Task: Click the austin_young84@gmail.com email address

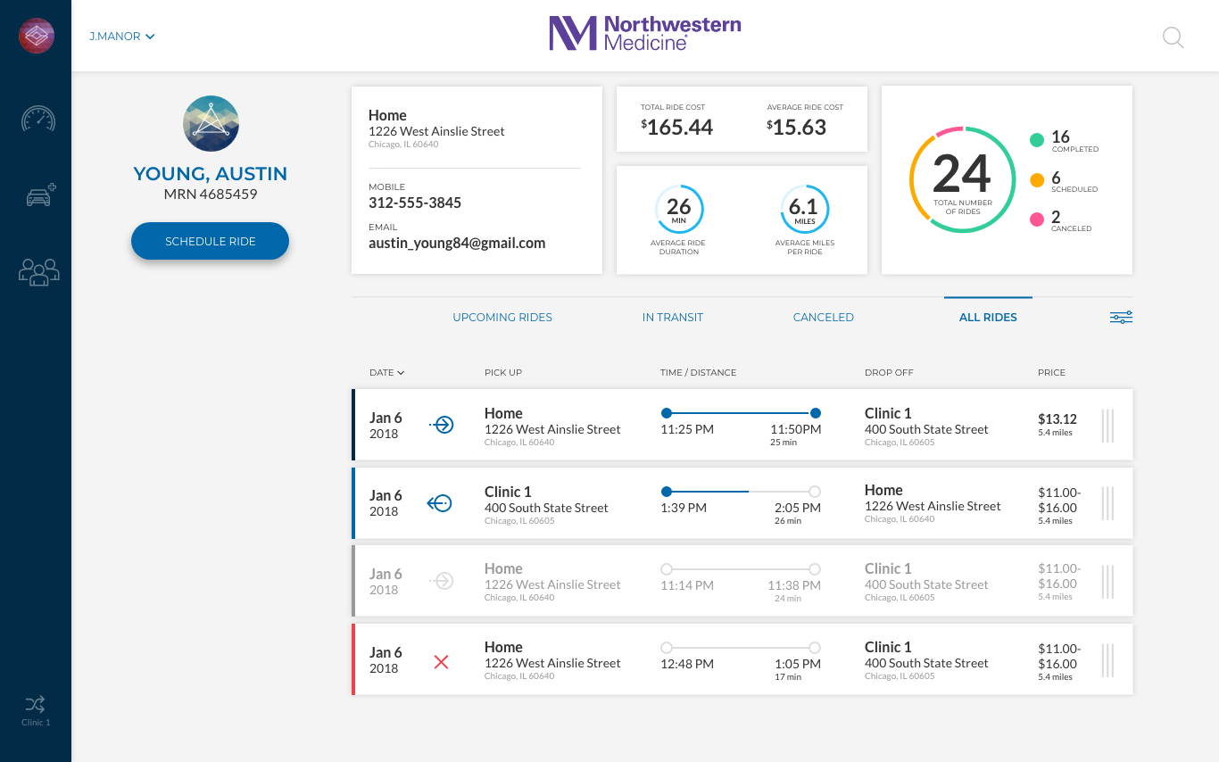Action: (x=456, y=243)
